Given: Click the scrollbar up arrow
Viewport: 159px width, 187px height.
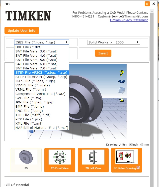Looking at the screenshot, I should click(152, 11).
